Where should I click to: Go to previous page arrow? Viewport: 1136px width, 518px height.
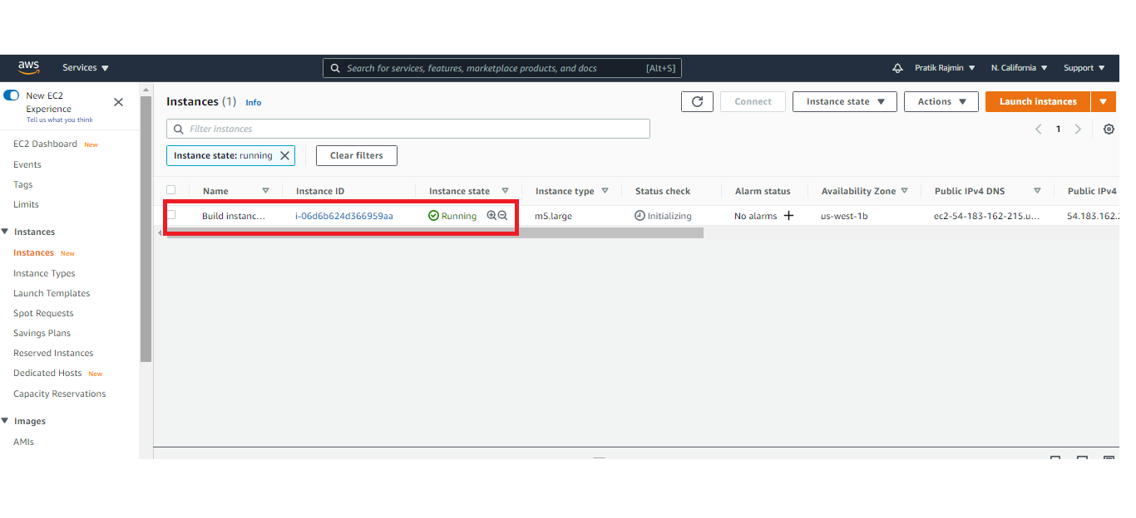[x=1039, y=129]
